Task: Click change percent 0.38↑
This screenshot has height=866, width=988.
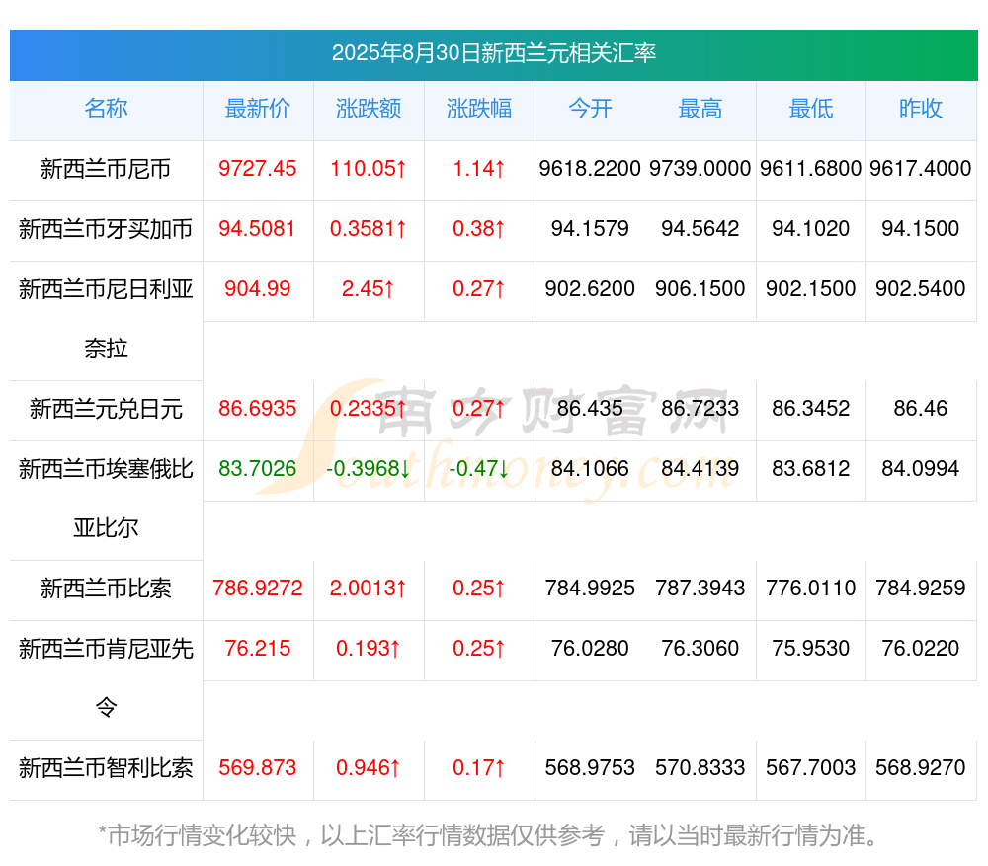Action: point(479,229)
